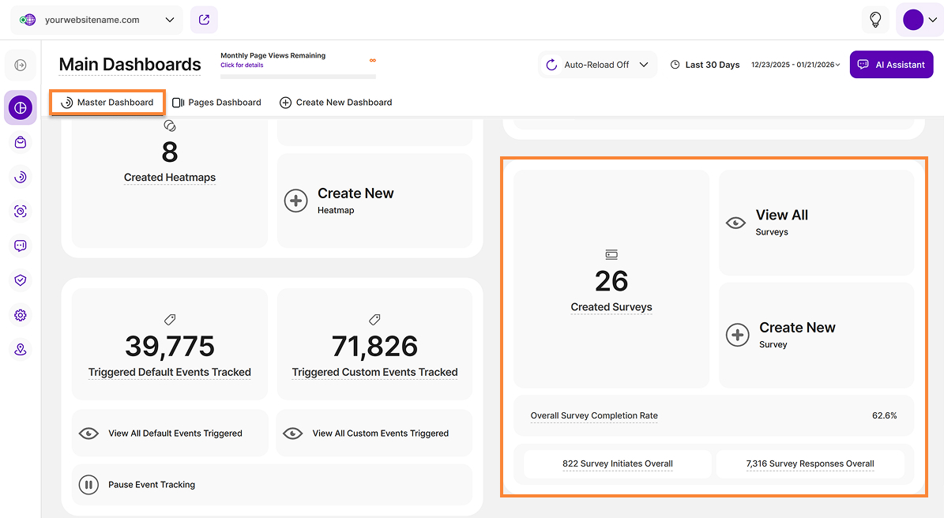Select the Master Dashboard tab

107,102
